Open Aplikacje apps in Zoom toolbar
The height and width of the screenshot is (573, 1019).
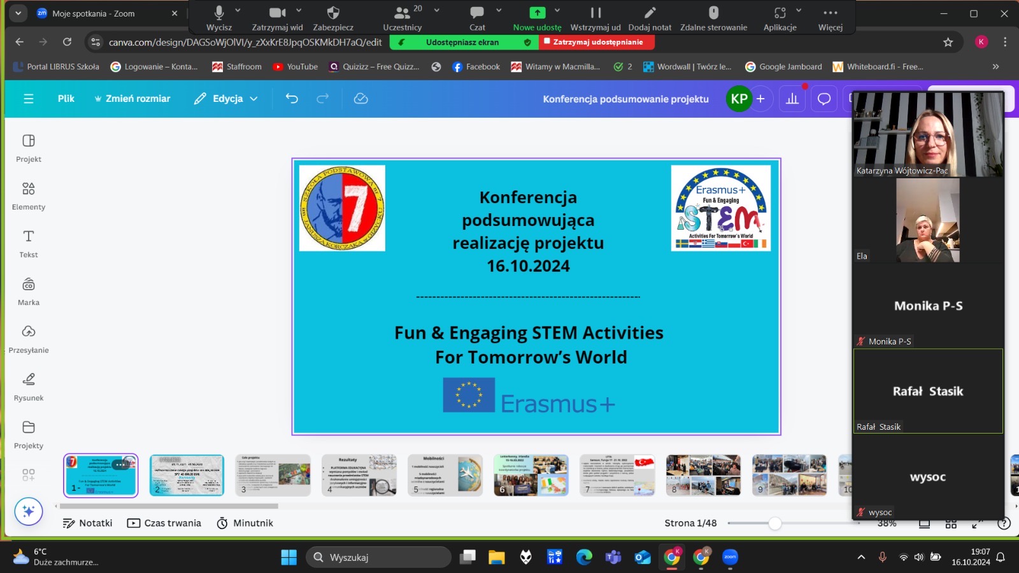[x=780, y=18]
